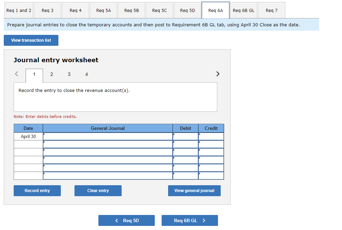The image size is (342, 230).
Task: Click the Credit field in April 30 row
Action: (x=211, y=136)
